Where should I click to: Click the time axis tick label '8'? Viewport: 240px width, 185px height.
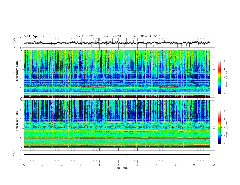click(175, 165)
